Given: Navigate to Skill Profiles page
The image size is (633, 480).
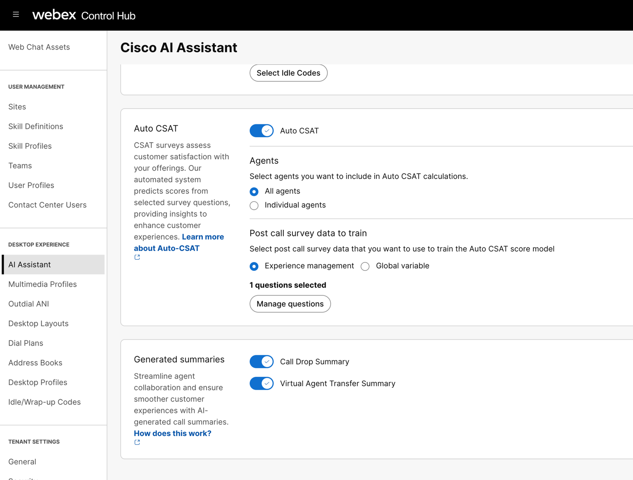Looking at the screenshot, I should [30, 146].
